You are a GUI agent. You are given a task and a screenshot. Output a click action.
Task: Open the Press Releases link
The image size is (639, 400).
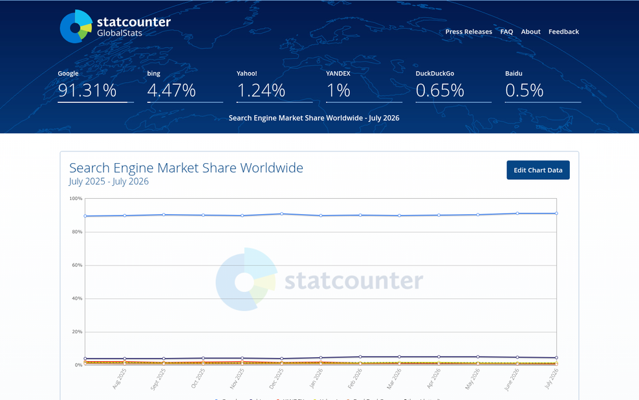(468, 32)
